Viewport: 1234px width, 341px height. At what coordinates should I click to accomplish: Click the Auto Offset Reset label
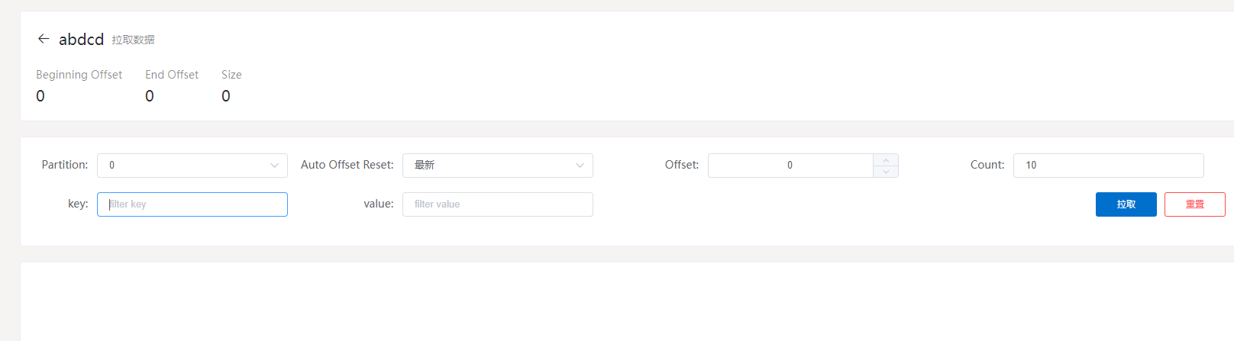[347, 165]
